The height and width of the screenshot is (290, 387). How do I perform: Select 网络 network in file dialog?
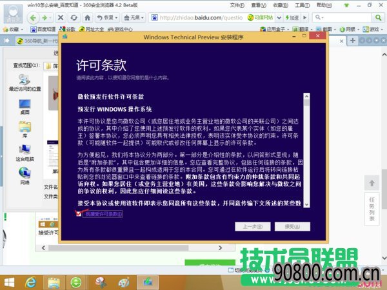tap(25, 176)
